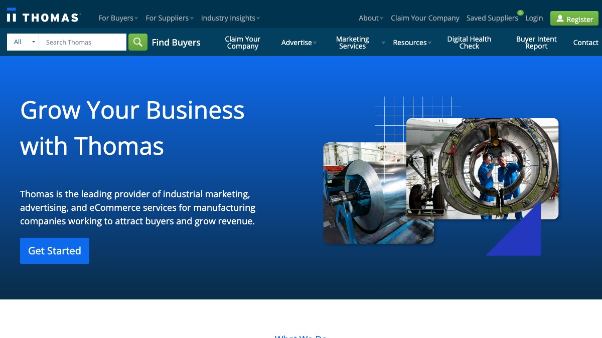Click the Get Started button
Viewport: 602px width, 338px height.
pos(55,251)
